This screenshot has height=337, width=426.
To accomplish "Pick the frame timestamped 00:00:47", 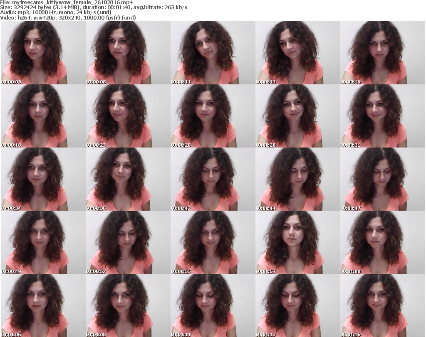I will (x=383, y=179).
